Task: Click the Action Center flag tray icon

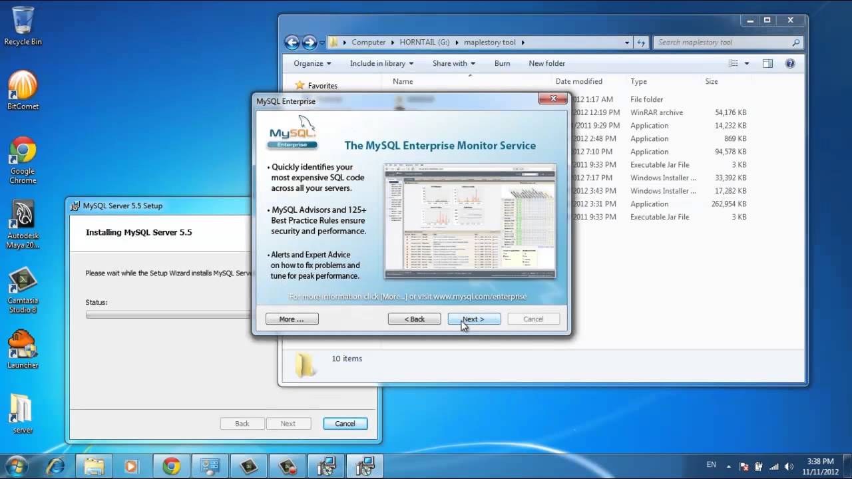Action: point(744,466)
